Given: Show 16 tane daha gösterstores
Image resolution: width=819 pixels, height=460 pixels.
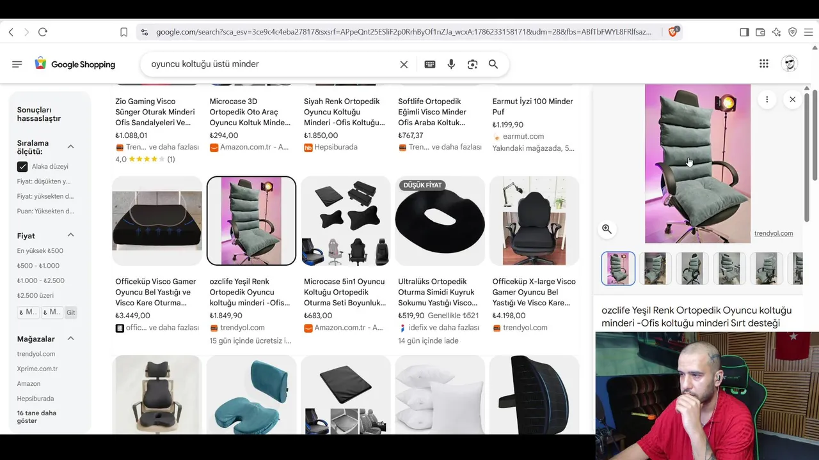Looking at the screenshot, I should pyautogui.click(x=36, y=417).
